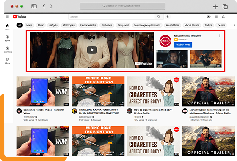Click the TED-Ed channel name

(x=138, y=117)
